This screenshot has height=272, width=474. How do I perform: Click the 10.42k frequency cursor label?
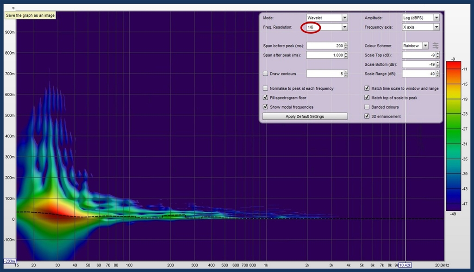(405, 265)
